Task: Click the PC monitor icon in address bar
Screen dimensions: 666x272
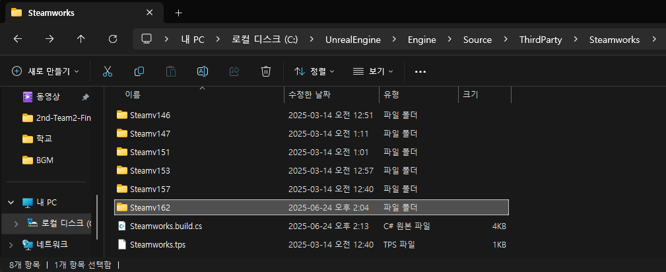Action: 147,39
